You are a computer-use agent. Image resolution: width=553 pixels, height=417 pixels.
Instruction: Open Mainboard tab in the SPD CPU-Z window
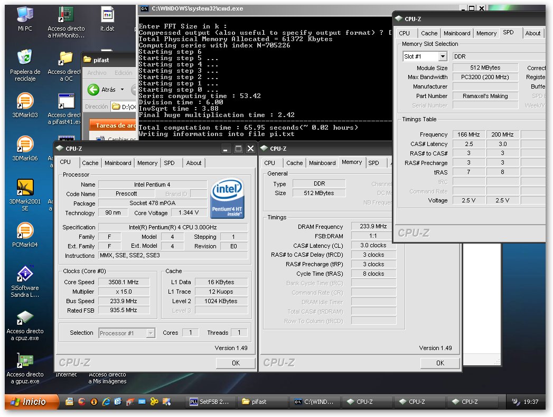(x=457, y=33)
